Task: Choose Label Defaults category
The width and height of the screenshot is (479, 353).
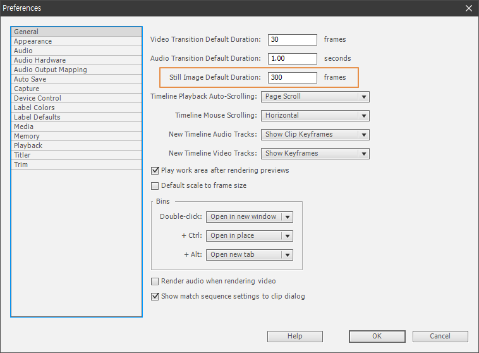Action: [x=76, y=117]
